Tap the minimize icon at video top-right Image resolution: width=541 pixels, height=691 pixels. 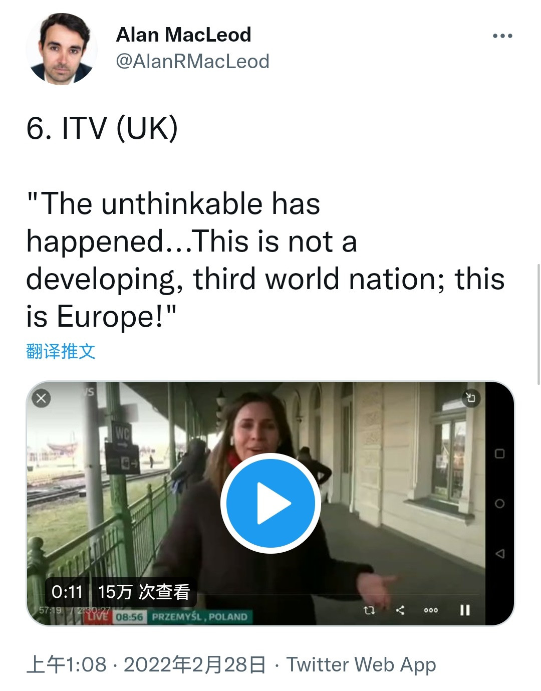[470, 398]
